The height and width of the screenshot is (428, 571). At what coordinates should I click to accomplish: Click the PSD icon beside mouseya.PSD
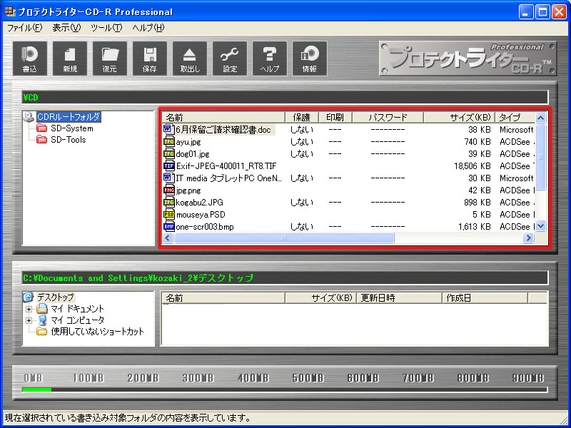click(168, 215)
